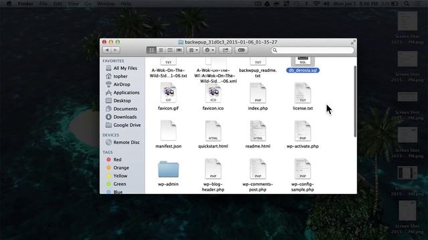Image resolution: width=428 pixels, height=240 pixels.
Task: Click the folder proxy icon in title bar
Action: coord(181,42)
